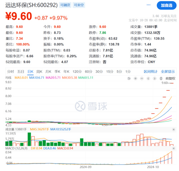
Task: Click the chart reset (undo arrow) icon
Action: coord(129,78)
